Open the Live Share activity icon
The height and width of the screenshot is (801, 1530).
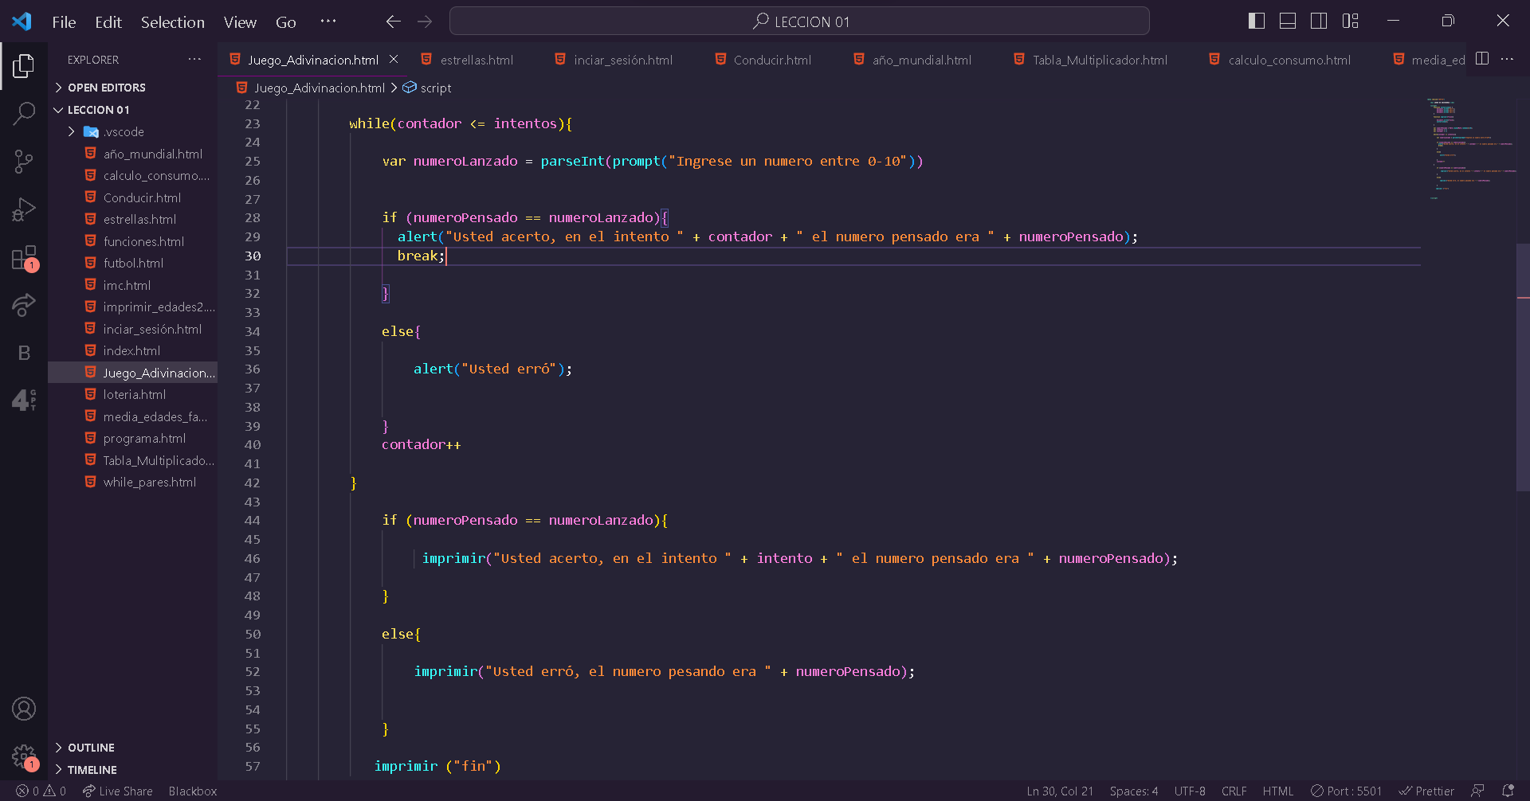click(x=24, y=305)
